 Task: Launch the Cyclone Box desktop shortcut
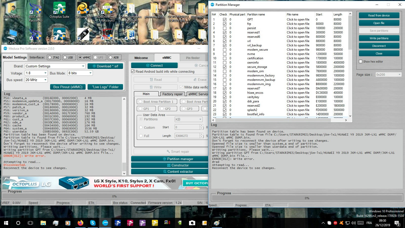point(83,11)
